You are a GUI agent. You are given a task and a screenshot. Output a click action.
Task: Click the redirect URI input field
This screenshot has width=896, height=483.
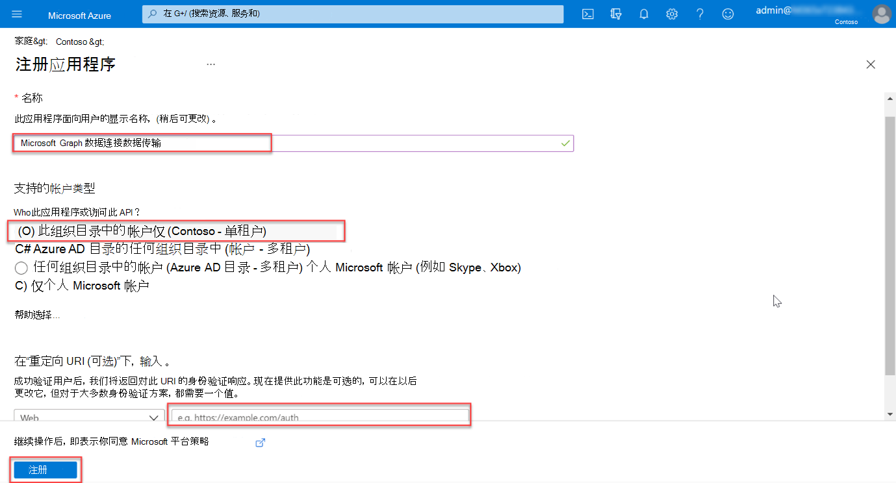(x=319, y=417)
